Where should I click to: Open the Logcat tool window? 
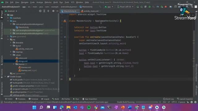(x=45, y=99)
